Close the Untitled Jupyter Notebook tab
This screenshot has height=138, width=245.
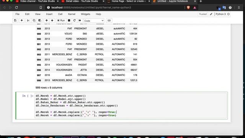click(195, 1)
